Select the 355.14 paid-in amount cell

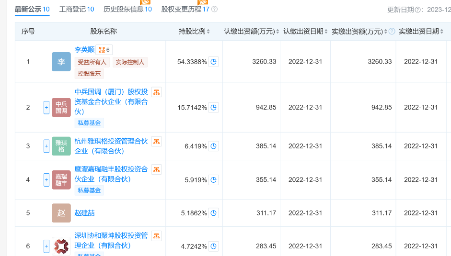382,180
